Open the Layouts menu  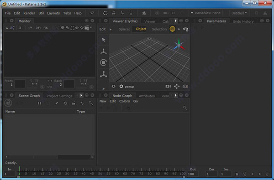tap(53, 13)
